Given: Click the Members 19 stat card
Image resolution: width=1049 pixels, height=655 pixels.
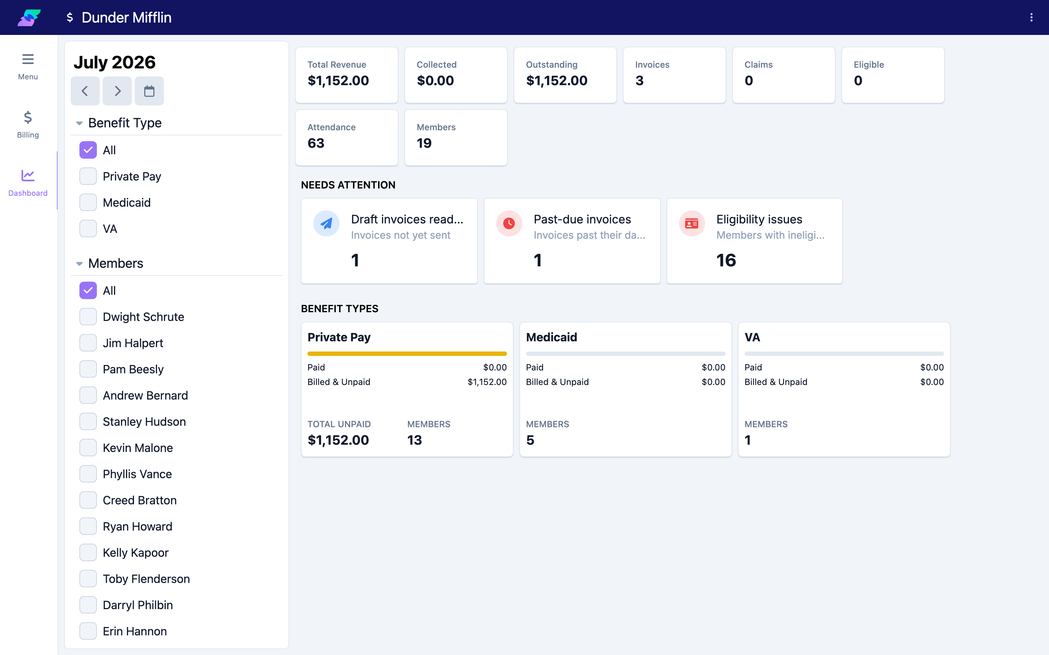Looking at the screenshot, I should (456, 137).
